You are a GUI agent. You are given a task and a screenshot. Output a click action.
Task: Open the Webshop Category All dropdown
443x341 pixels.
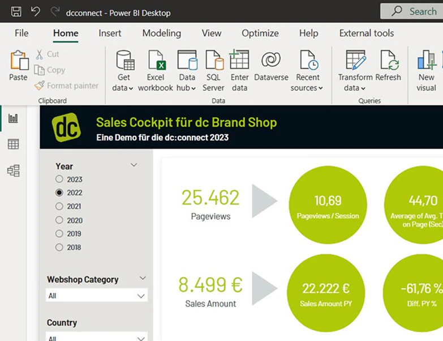(97, 296)
